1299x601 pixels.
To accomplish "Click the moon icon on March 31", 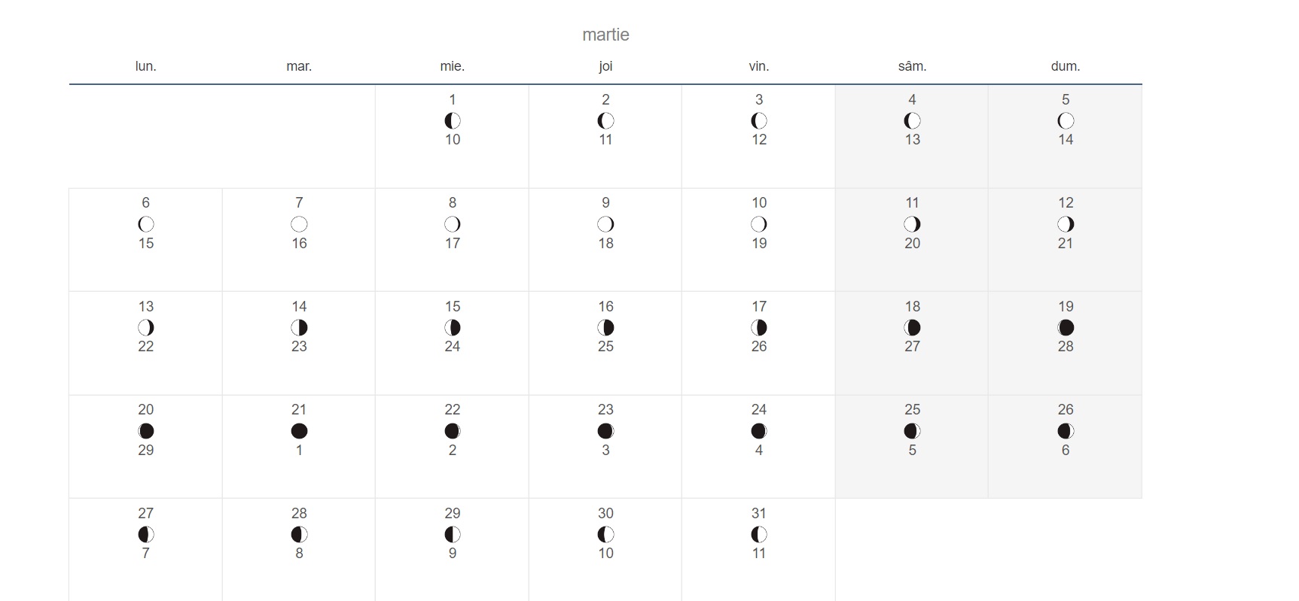I will (x=759, y=534).
